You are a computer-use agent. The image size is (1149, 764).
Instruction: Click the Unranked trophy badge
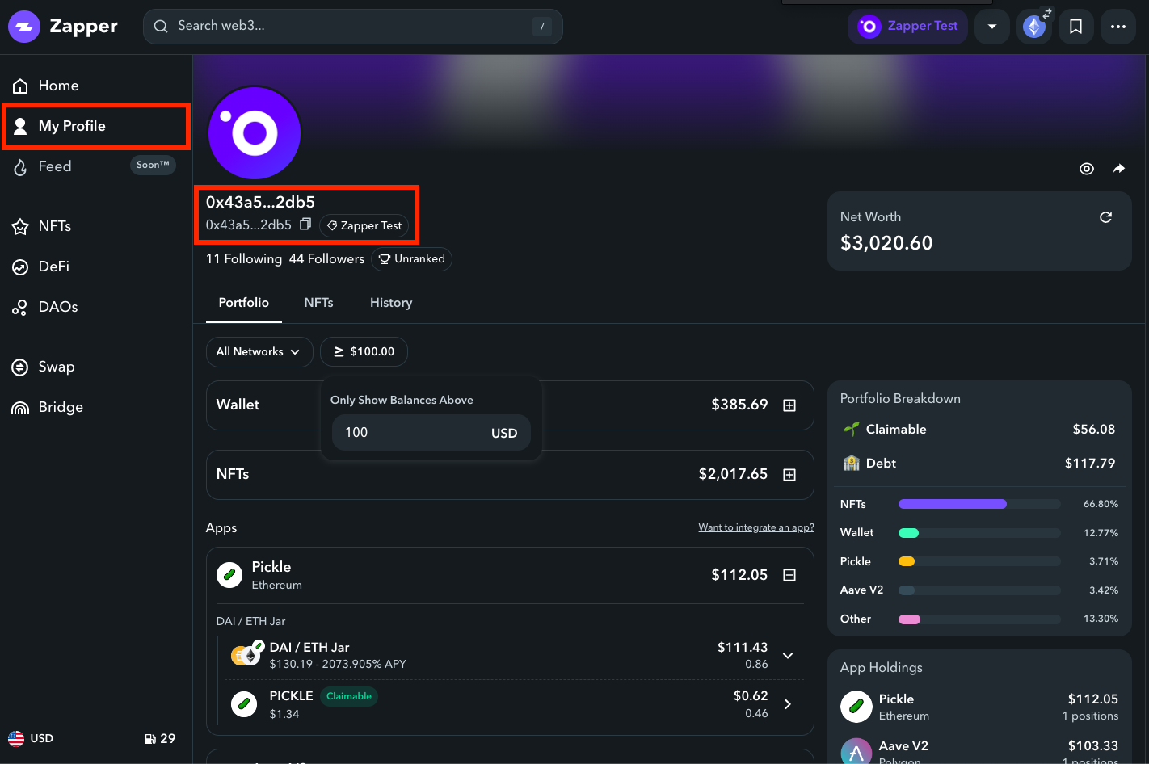[412, 259]
